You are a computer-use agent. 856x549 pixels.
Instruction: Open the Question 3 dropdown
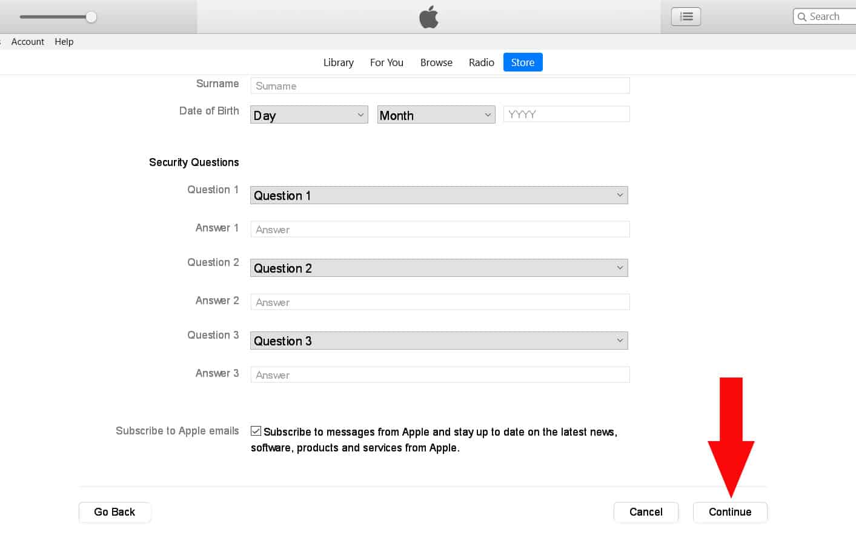point(439,341)
